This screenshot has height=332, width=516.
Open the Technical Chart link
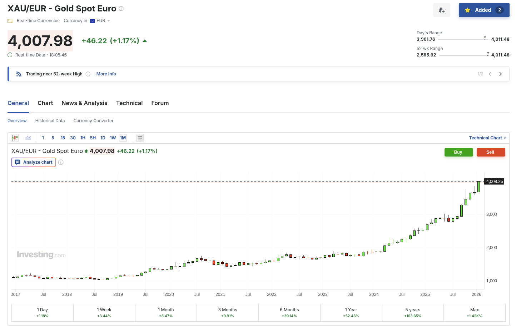point(488,138)
